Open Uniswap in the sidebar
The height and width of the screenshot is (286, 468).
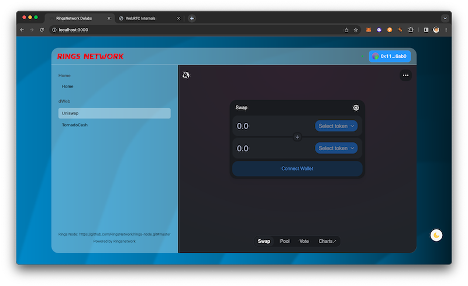tap(114, 113)
